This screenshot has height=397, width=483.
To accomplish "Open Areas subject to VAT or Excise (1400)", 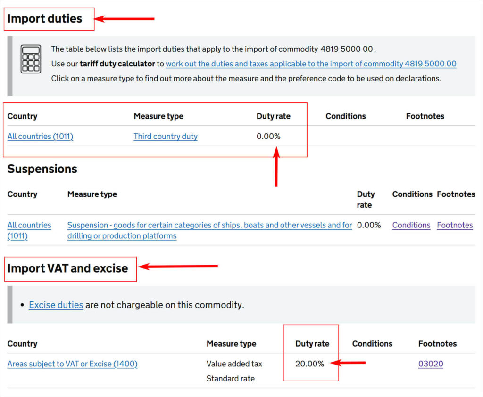I will 72,364.
